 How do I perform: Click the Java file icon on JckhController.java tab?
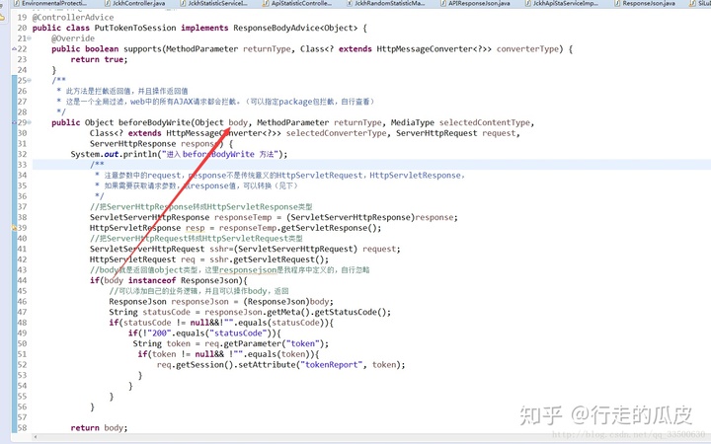click(x=108, y=3)
